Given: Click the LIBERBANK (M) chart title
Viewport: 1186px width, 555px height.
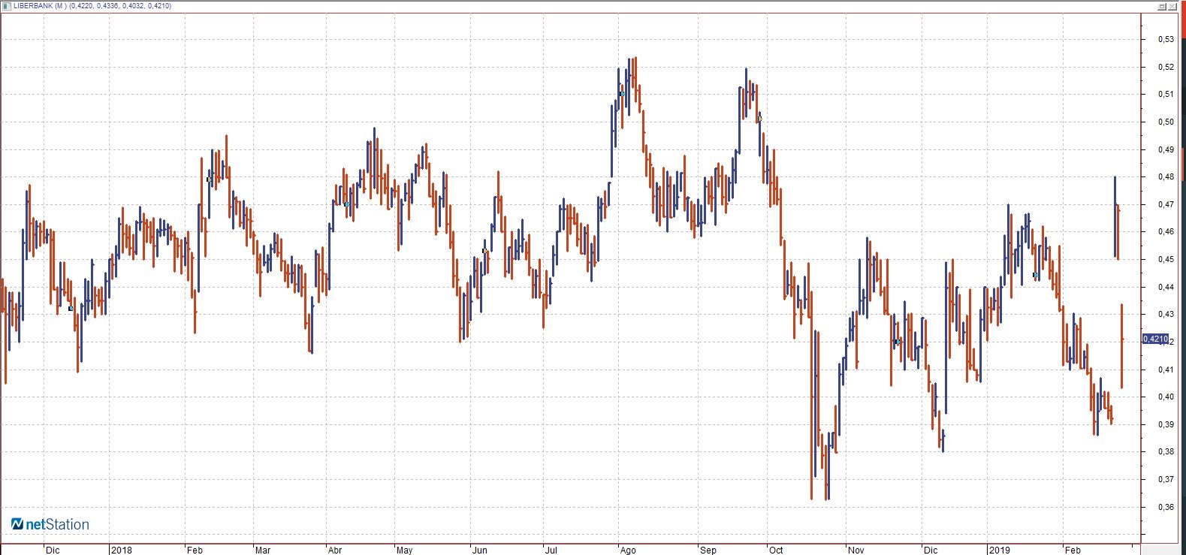Looking at the screenshot, I should point(39,6).
